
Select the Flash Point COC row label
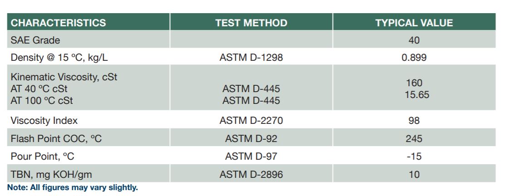point(56,139)
